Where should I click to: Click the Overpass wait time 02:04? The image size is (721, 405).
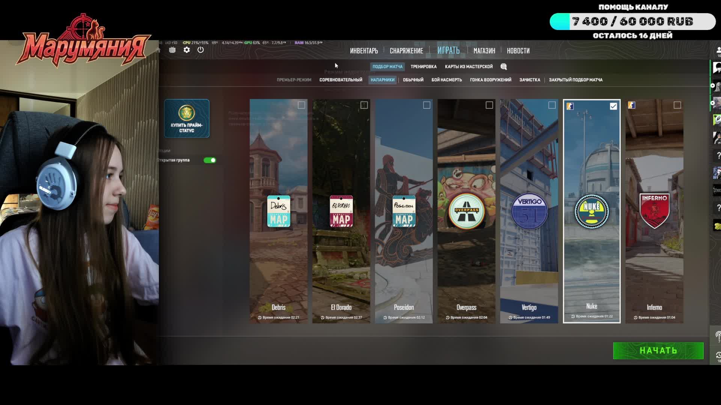(x=466, y=317)
